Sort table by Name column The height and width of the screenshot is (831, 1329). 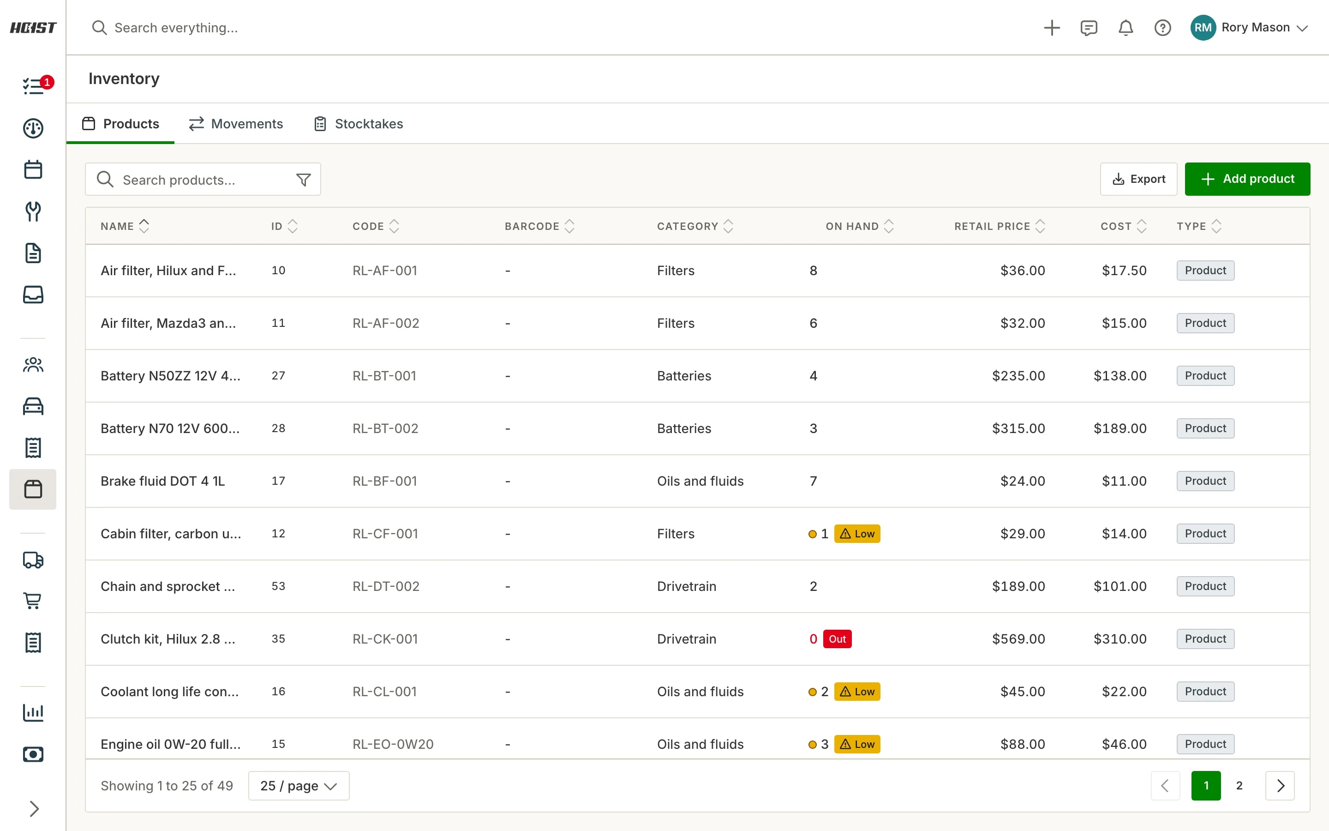[x=125, y=226]
